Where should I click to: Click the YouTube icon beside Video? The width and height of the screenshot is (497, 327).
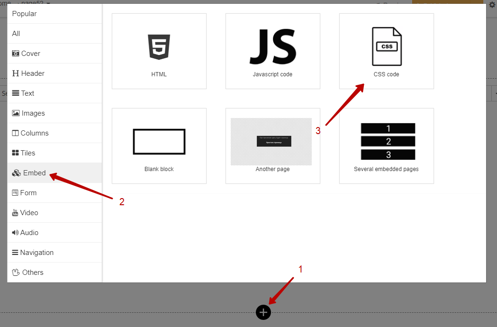(x=15, y=212)
